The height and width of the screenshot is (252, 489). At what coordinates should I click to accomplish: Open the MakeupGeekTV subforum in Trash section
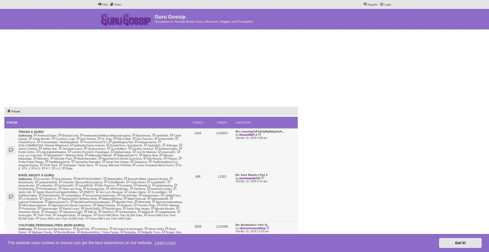127,155
